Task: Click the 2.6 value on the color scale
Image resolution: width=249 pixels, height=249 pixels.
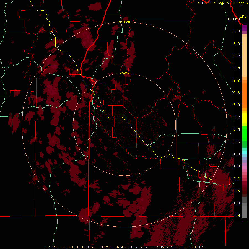Action: [237, 142]
